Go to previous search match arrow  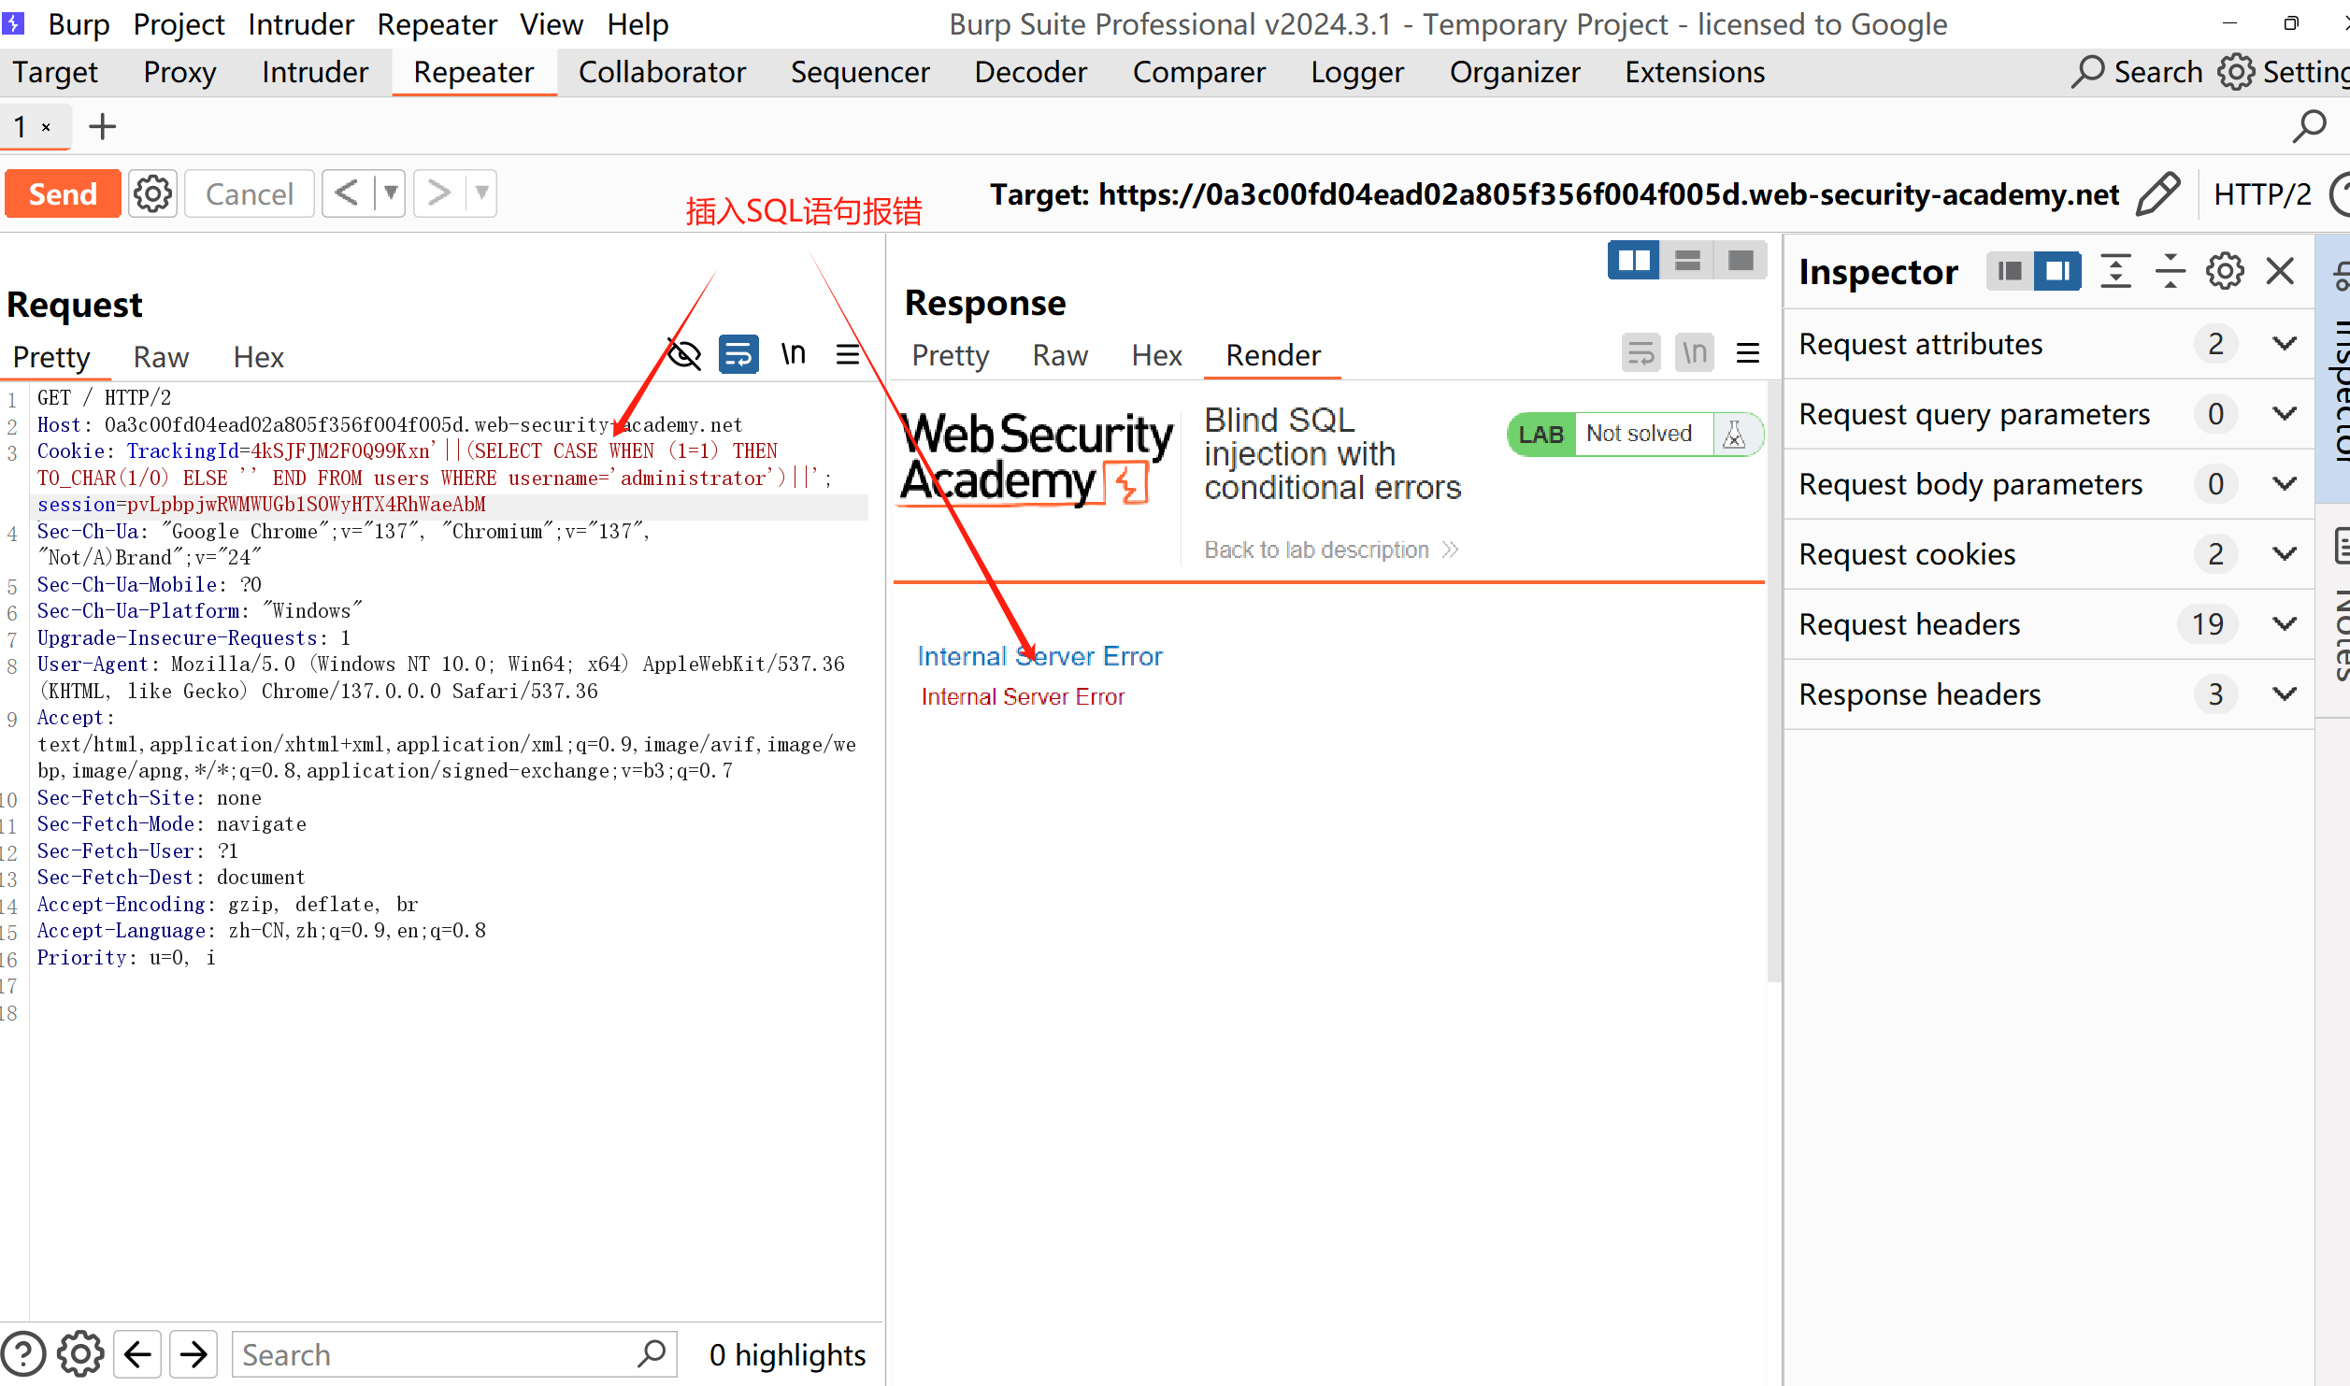(137, 1354)
